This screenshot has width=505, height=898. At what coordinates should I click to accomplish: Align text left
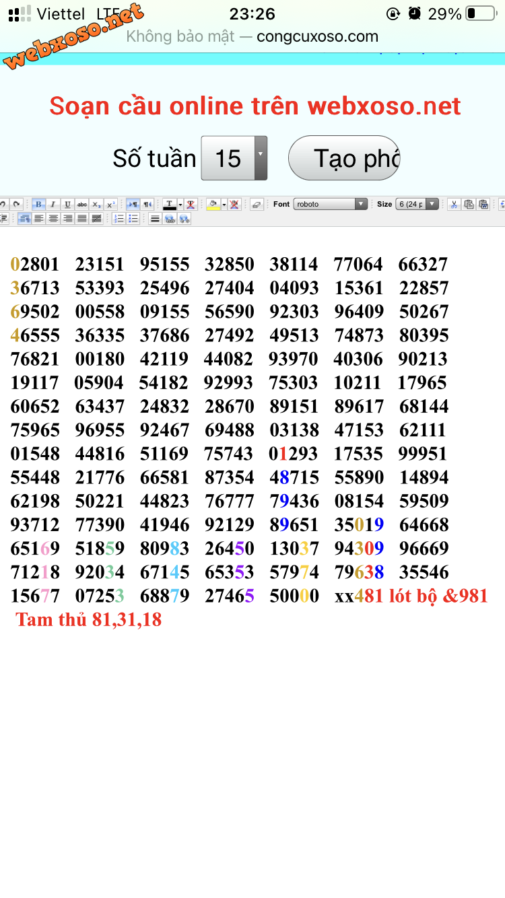[x=39, y=218]
